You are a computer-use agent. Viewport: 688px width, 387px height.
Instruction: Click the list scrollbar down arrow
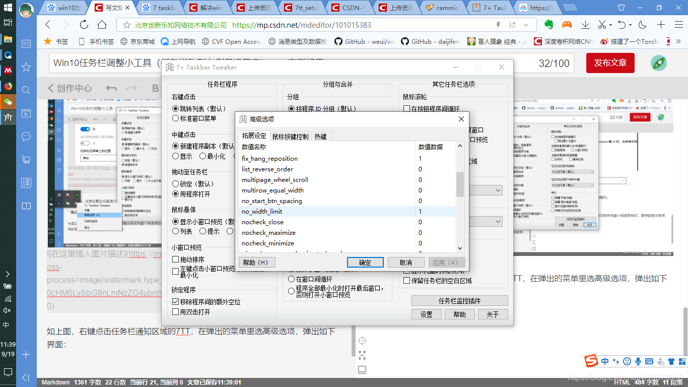(x=460, y=248)
